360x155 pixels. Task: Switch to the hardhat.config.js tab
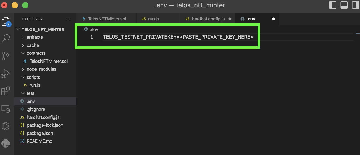click(208, 19)
